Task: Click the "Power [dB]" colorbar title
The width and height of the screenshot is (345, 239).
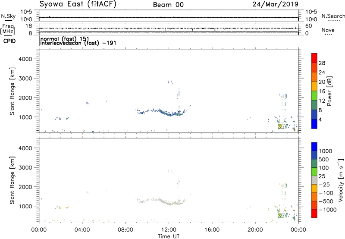Action: pos(329,91)
